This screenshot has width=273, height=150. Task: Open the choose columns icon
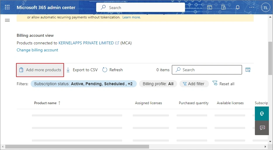[x=248, y=70]
